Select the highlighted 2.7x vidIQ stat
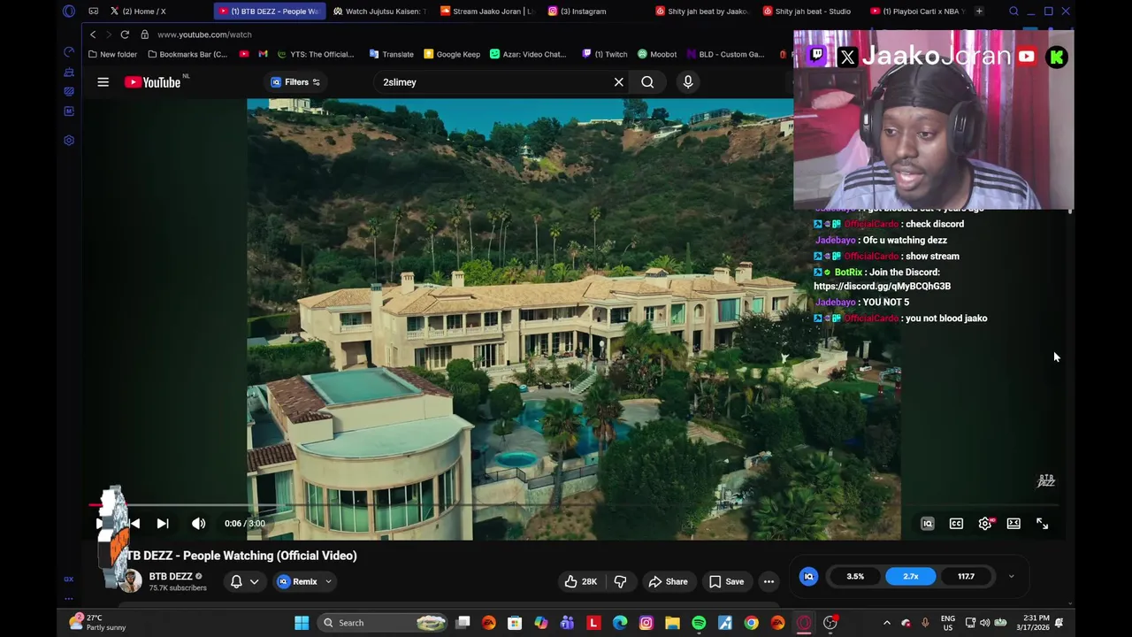This screenshot has height=637, width=1132. pos(910,577)
